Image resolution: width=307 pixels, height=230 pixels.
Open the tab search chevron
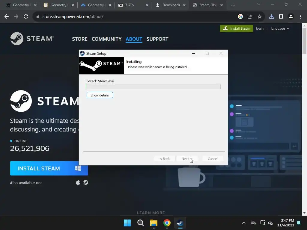pyautogui.click(x=259, y=4)
